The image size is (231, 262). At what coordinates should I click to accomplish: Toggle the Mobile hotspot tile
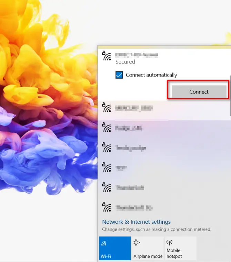tap(181, 248)
